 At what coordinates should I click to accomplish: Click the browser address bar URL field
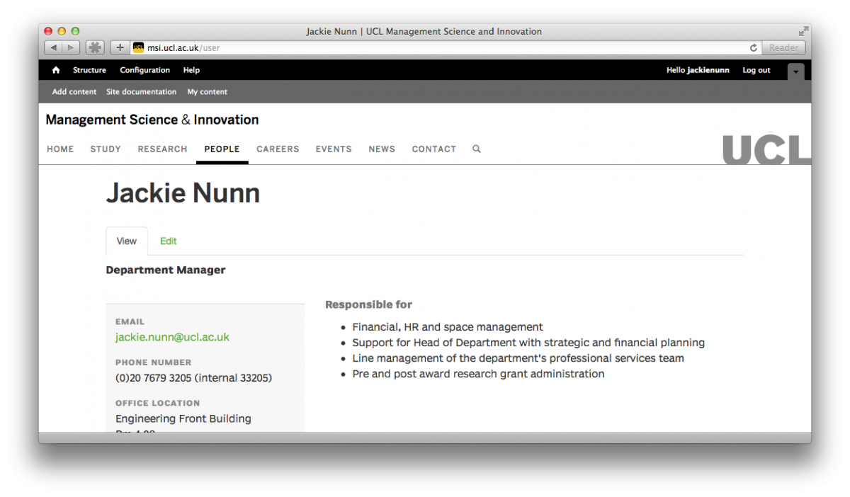click(x=446, y=48)
